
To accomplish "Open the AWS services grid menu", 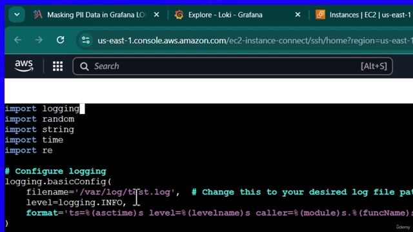I will (57, 66).
